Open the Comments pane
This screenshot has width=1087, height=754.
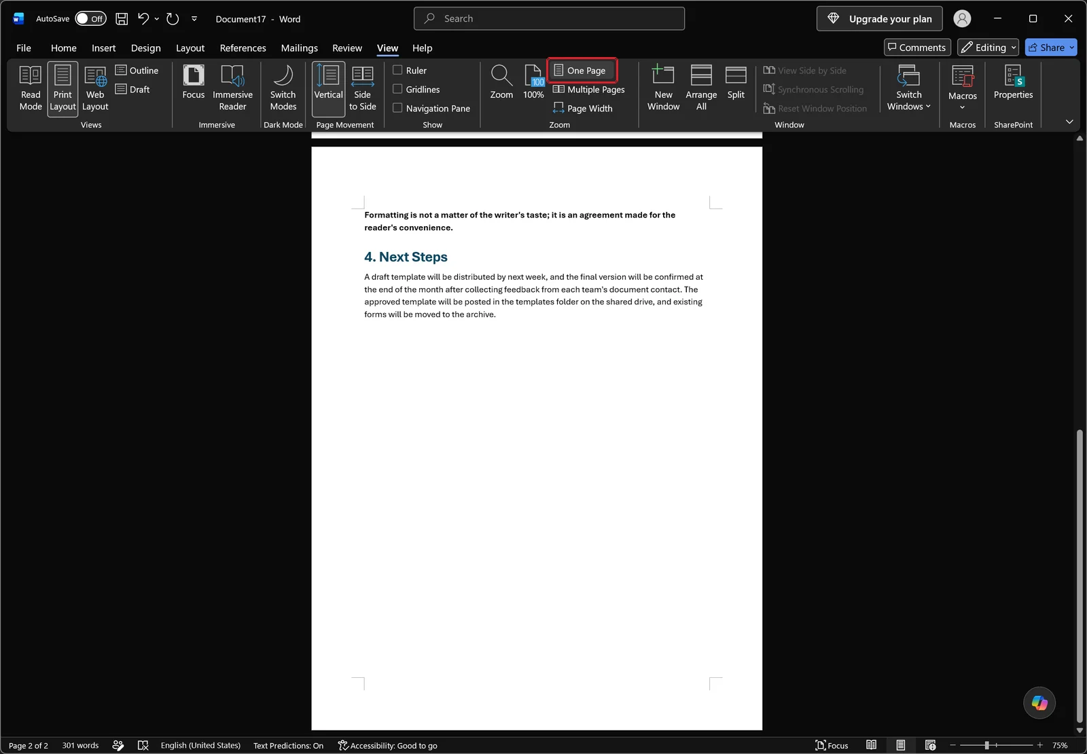[917, 48]
